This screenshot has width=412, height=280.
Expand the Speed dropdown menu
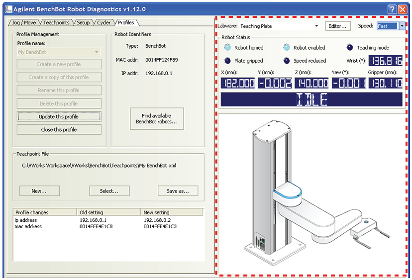pyautogui.click(x=402, y=26)
